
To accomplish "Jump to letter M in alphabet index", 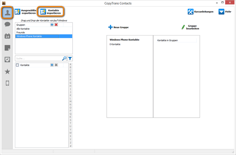I will [x=70, y=101].
